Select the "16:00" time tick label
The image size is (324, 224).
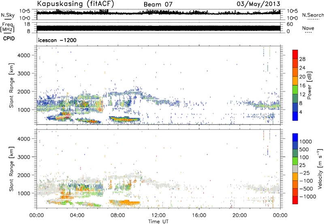(x=199, y=216)
